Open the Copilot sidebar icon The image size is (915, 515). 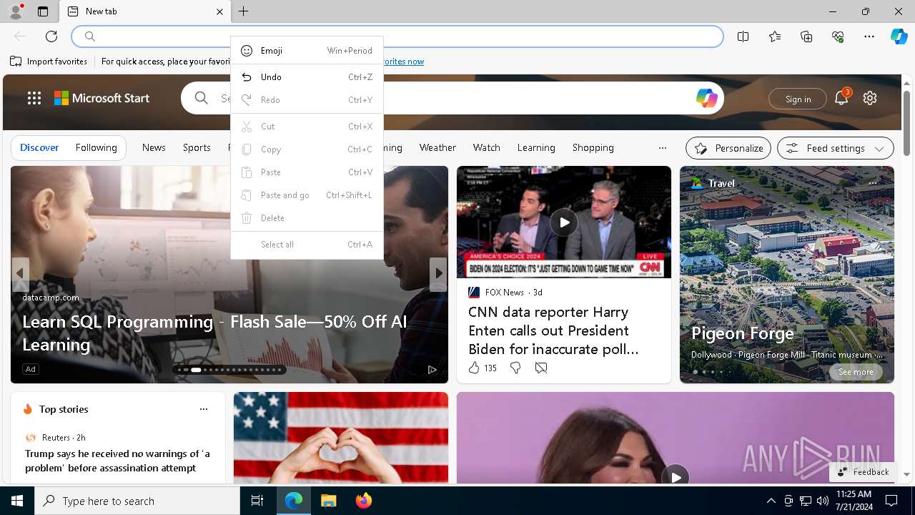coord(899,36)
